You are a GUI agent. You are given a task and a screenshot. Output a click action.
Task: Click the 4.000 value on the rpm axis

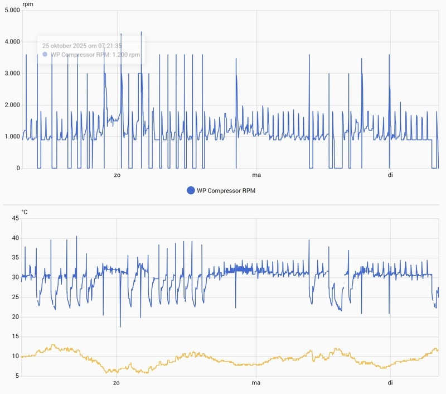click(x=12, y=42)
